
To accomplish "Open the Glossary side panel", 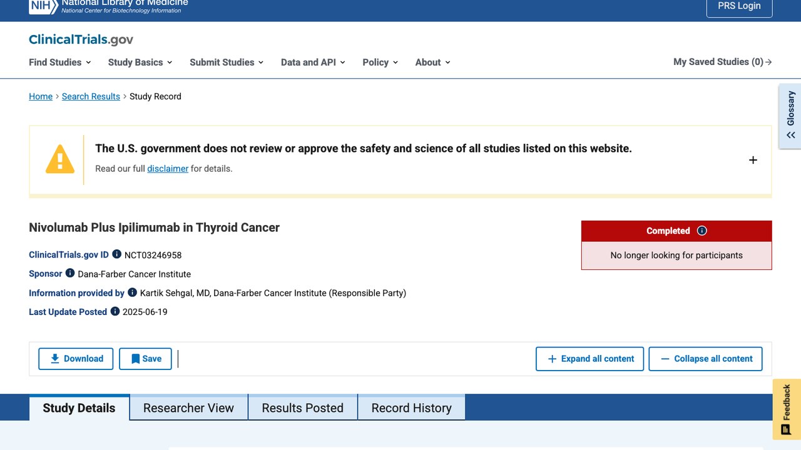I will click(790, 116).
